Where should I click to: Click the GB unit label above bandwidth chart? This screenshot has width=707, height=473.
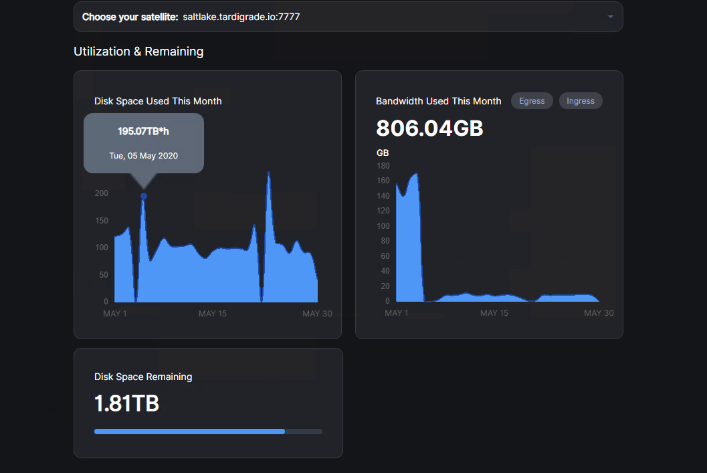(383, 153)
